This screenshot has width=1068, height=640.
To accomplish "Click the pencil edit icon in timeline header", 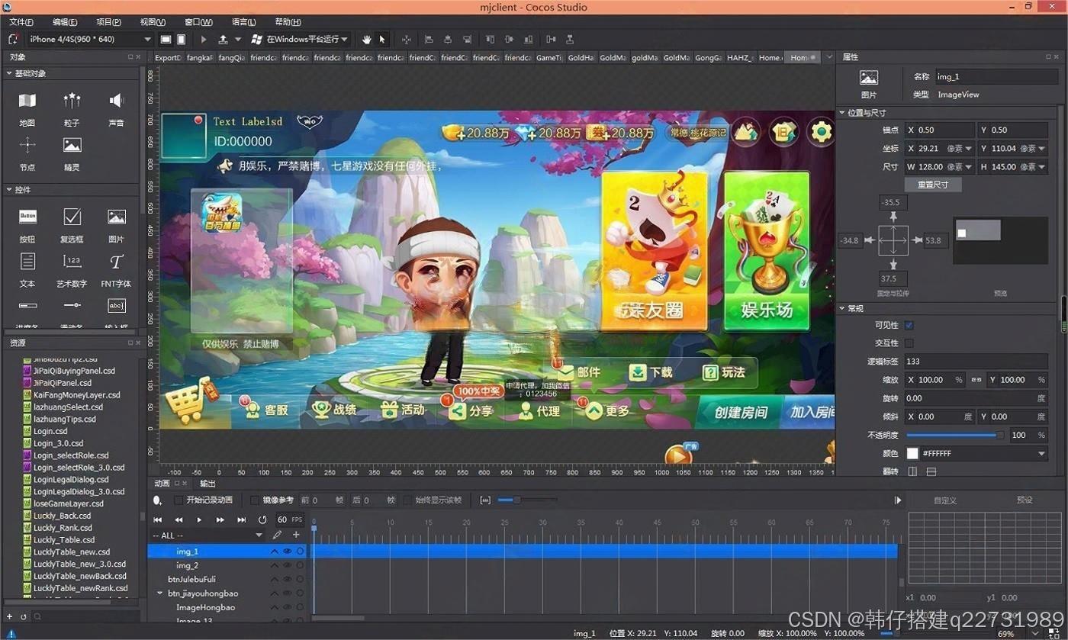I will coord(277,535).
